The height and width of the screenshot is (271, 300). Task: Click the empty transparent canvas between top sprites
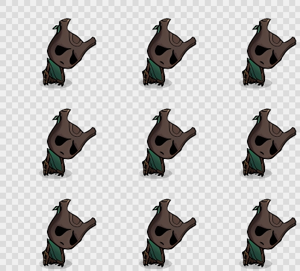click(x=119, y=52)
